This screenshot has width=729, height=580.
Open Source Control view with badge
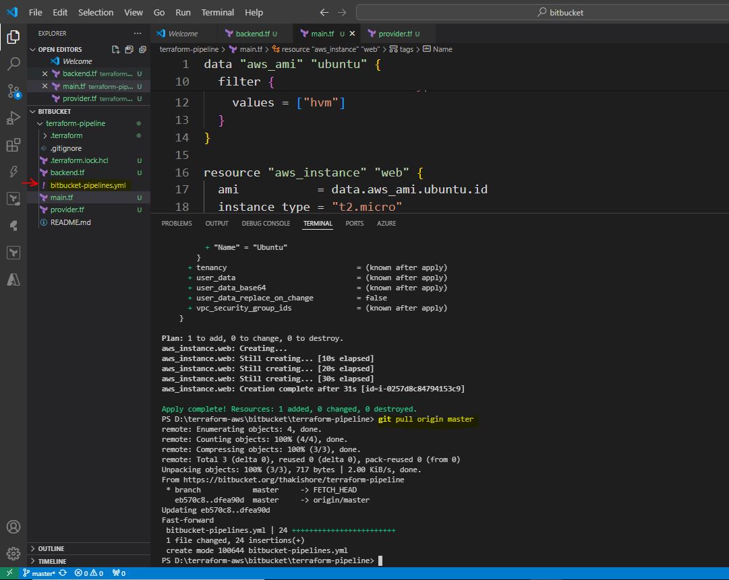tap(13, 91)
